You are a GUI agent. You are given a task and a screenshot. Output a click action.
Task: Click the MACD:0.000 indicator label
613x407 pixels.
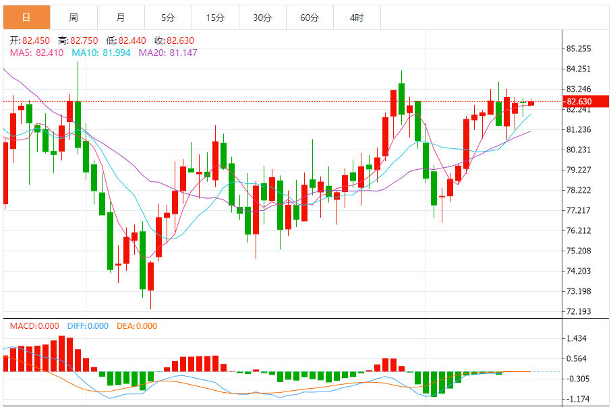[x=34, y=326]
